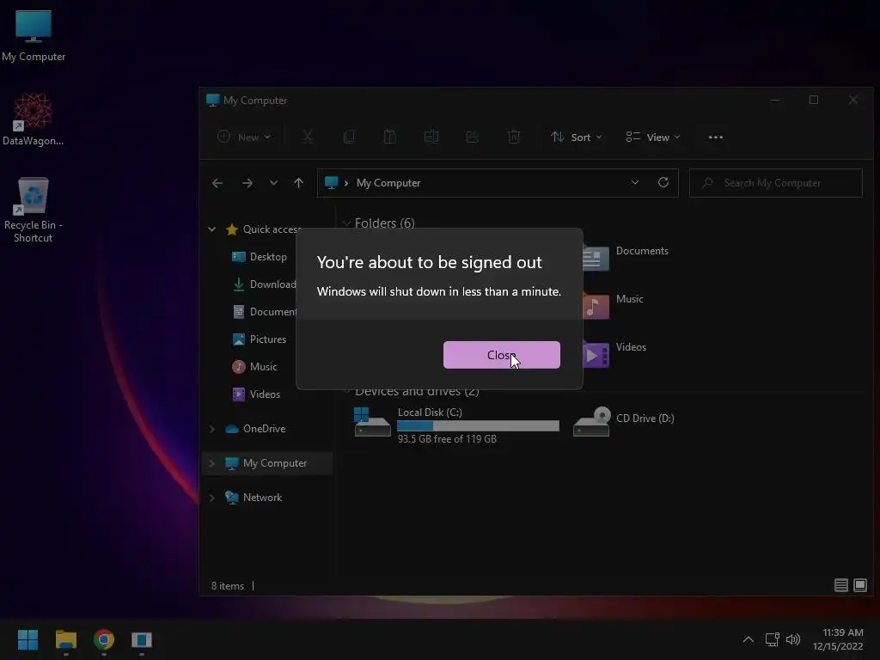Switch to large thumbnails view icon

859,585
